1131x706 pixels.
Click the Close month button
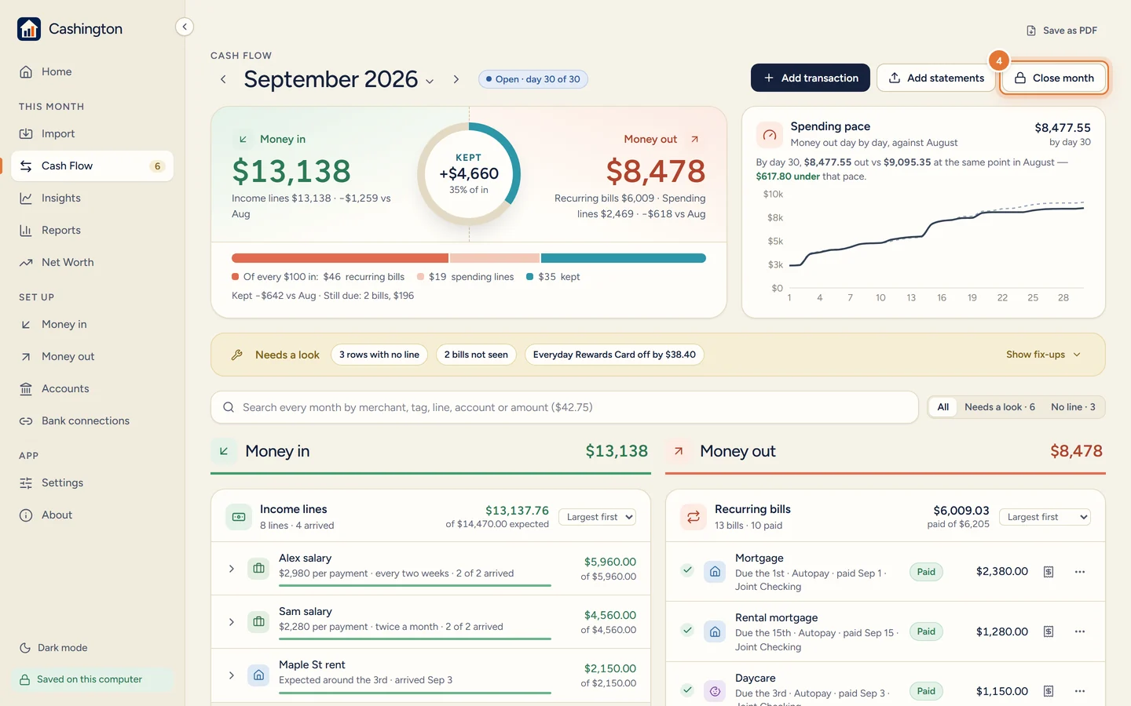click(1054, 78)
